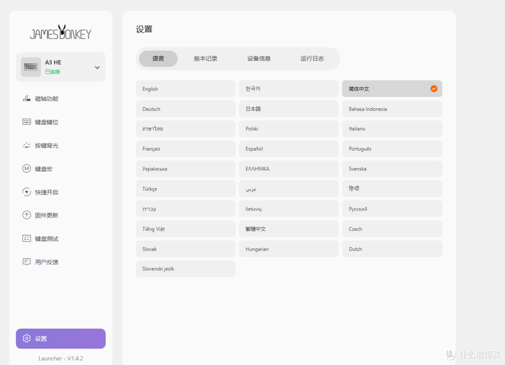505x365 pixels.
Task: Switch to the 设备信息 tab
Action: [259, 58]
